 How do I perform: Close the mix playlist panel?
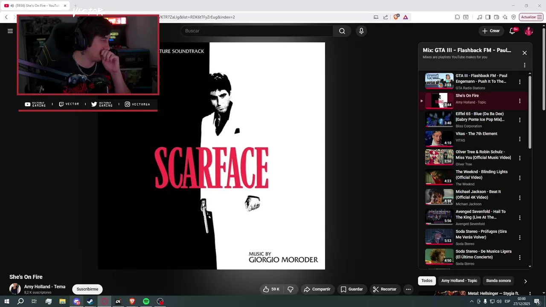(x=525, y=53)
